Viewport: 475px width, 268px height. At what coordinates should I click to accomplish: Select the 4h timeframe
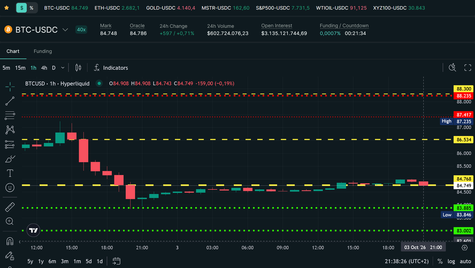(44, 68)
